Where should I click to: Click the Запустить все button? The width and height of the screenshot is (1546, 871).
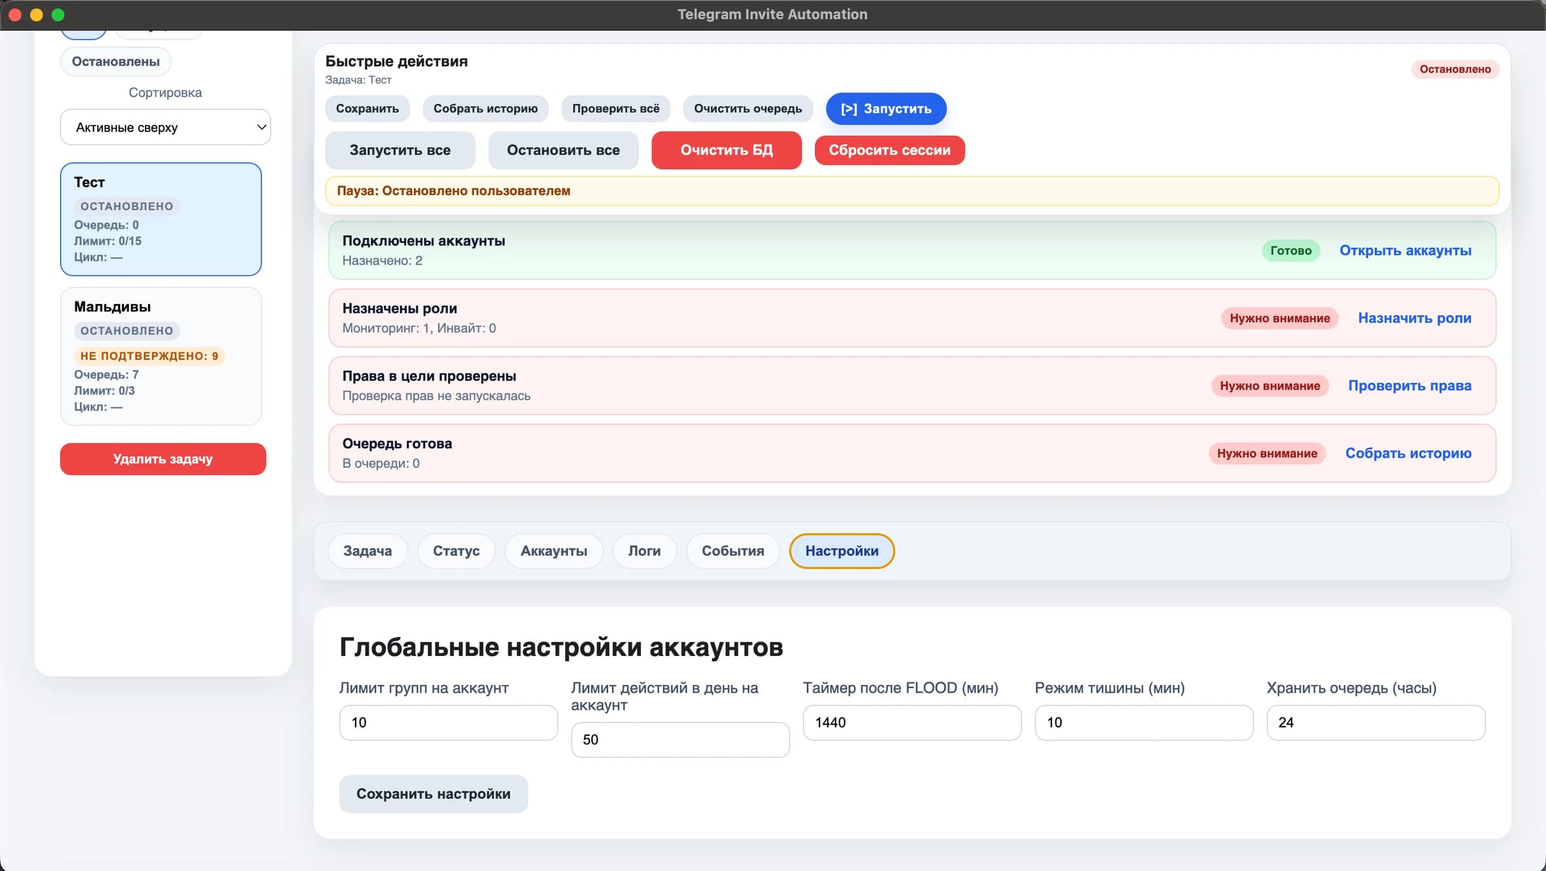(400, 150)
